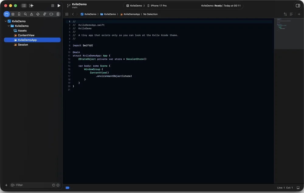Toggle the navigator sidebar list button
This screenshot has width=304, height=193.
tap(24, 5)
